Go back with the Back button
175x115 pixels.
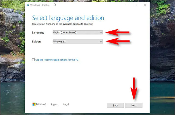[115, 105]
